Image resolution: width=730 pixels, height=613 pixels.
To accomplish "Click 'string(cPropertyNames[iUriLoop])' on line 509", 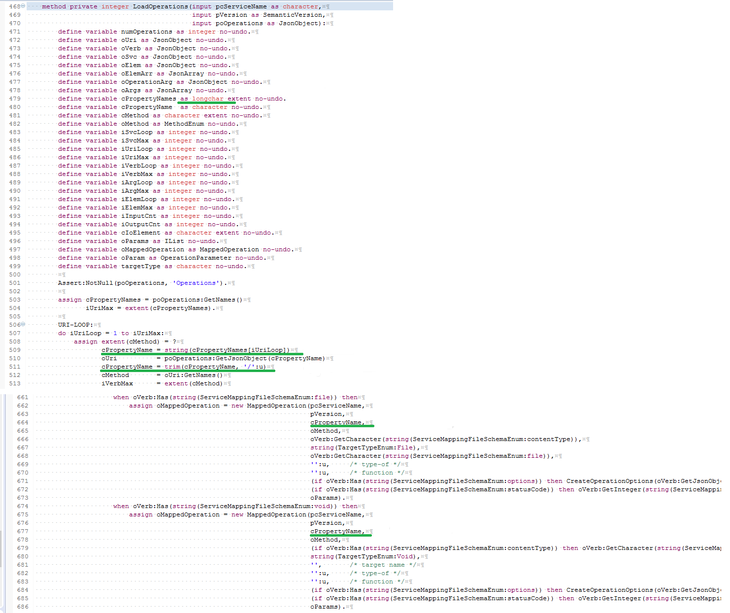I will tap(228, 350).
